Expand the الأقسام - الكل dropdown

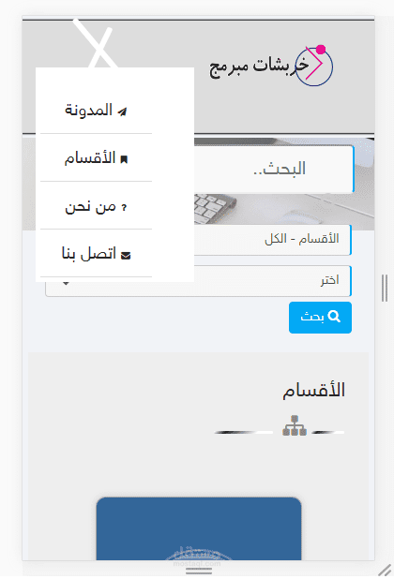pyautogui.click(x=272, y=240)
